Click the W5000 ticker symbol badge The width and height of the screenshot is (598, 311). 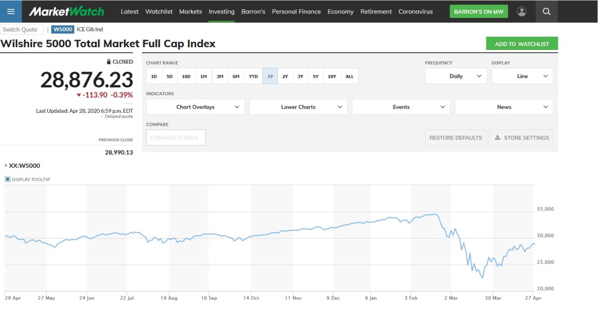point(63,29)
